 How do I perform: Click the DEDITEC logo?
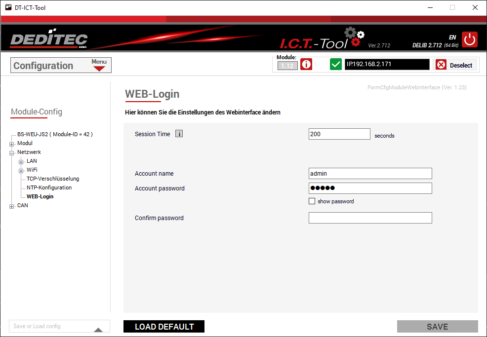pos(48,40)
